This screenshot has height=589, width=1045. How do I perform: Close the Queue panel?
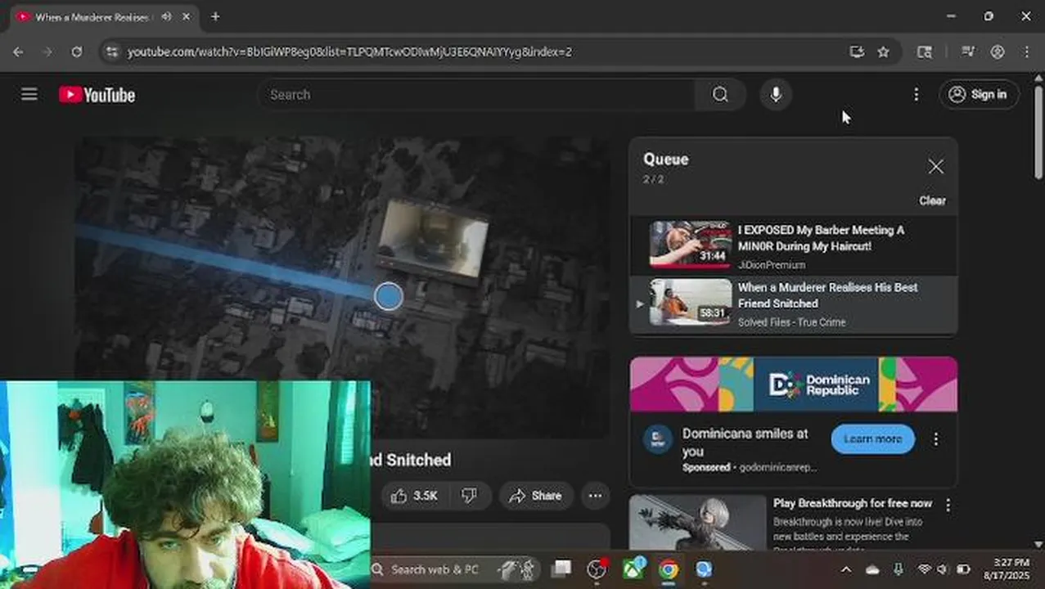coord(935,167)
